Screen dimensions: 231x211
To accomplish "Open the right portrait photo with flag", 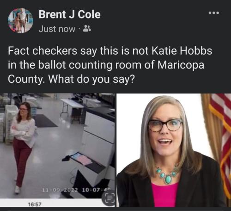I will tap(174, 150).
